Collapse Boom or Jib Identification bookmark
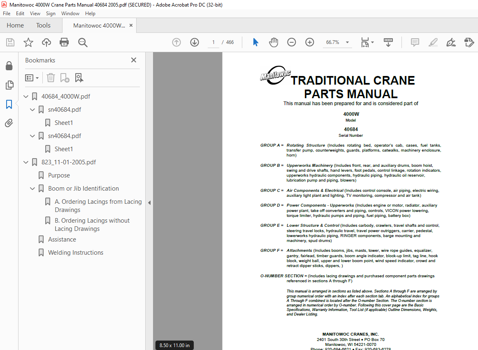Screen dimensions: 478x350 click(32, 189)
